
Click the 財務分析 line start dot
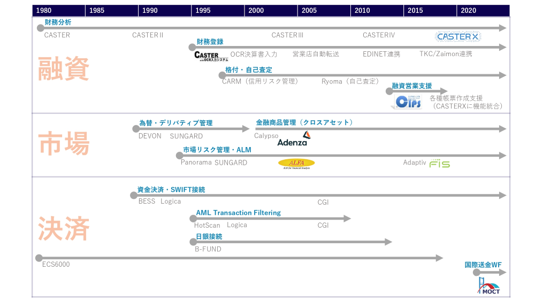41,28
